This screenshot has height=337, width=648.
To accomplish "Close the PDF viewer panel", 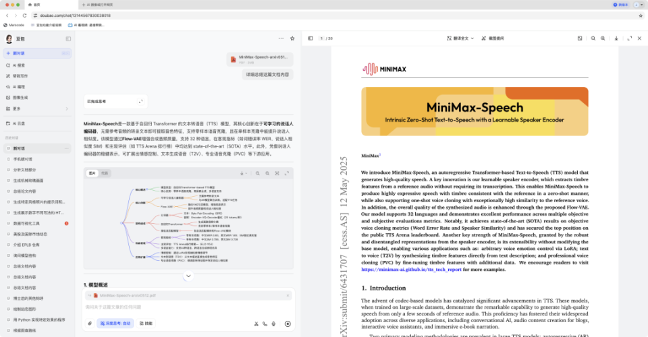I will (x=639, y=38).
